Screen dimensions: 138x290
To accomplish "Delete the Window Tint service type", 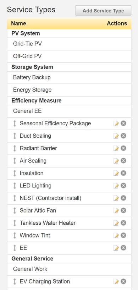I will [123, 235].
